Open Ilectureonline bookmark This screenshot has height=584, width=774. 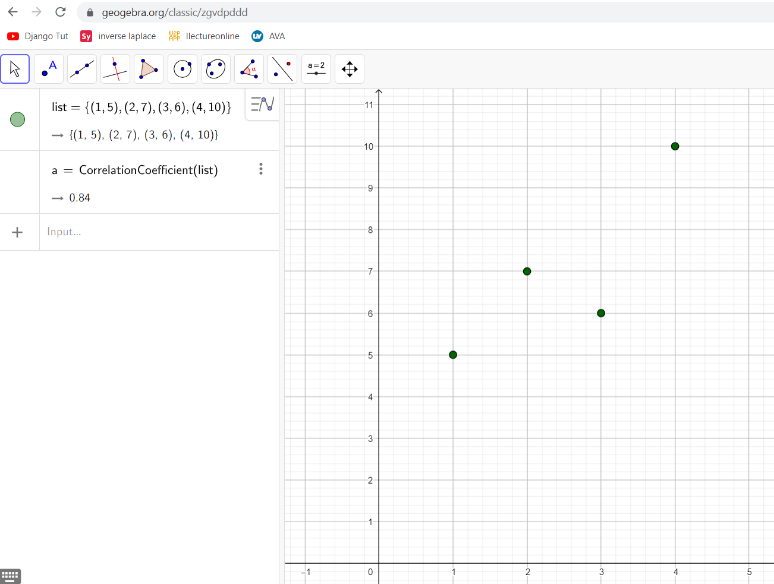pyautogui.click(x=204, y=36)
